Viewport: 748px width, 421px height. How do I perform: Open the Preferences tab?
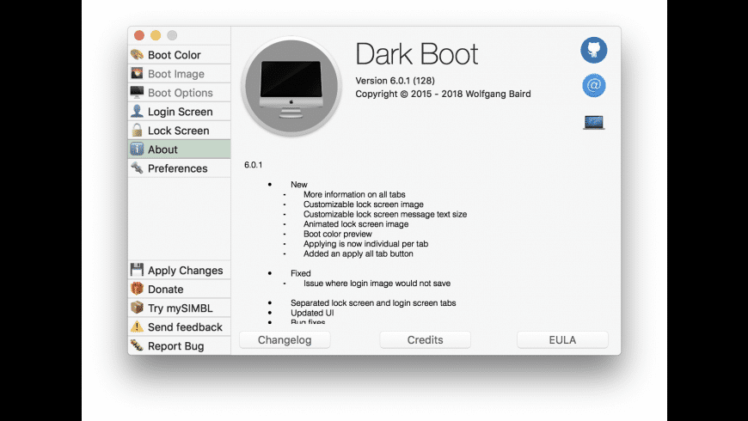pos(180,168)
